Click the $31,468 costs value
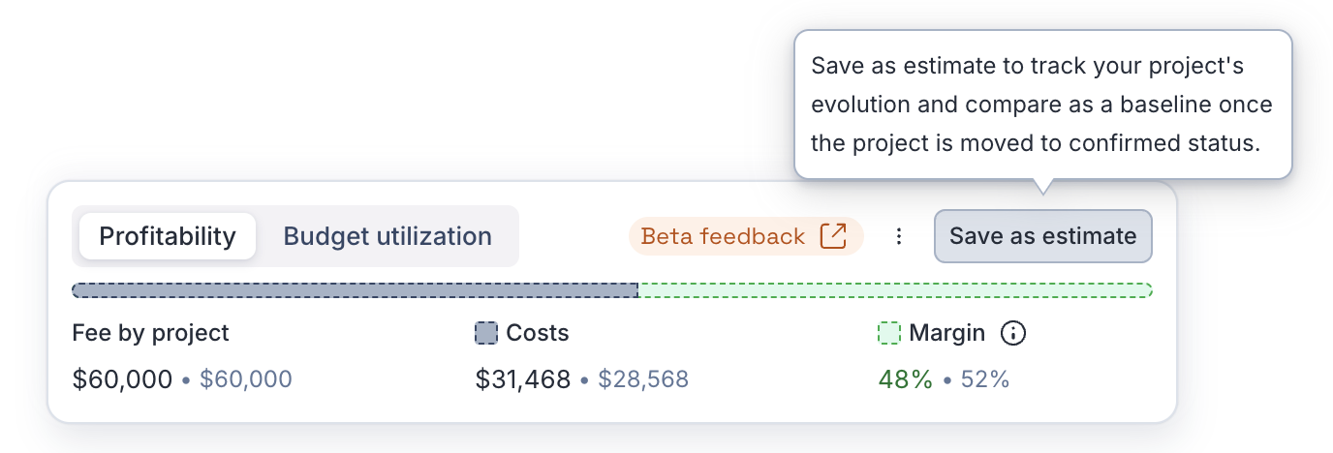This screenshot has height=453, width=1333. (x=523, y=379)
